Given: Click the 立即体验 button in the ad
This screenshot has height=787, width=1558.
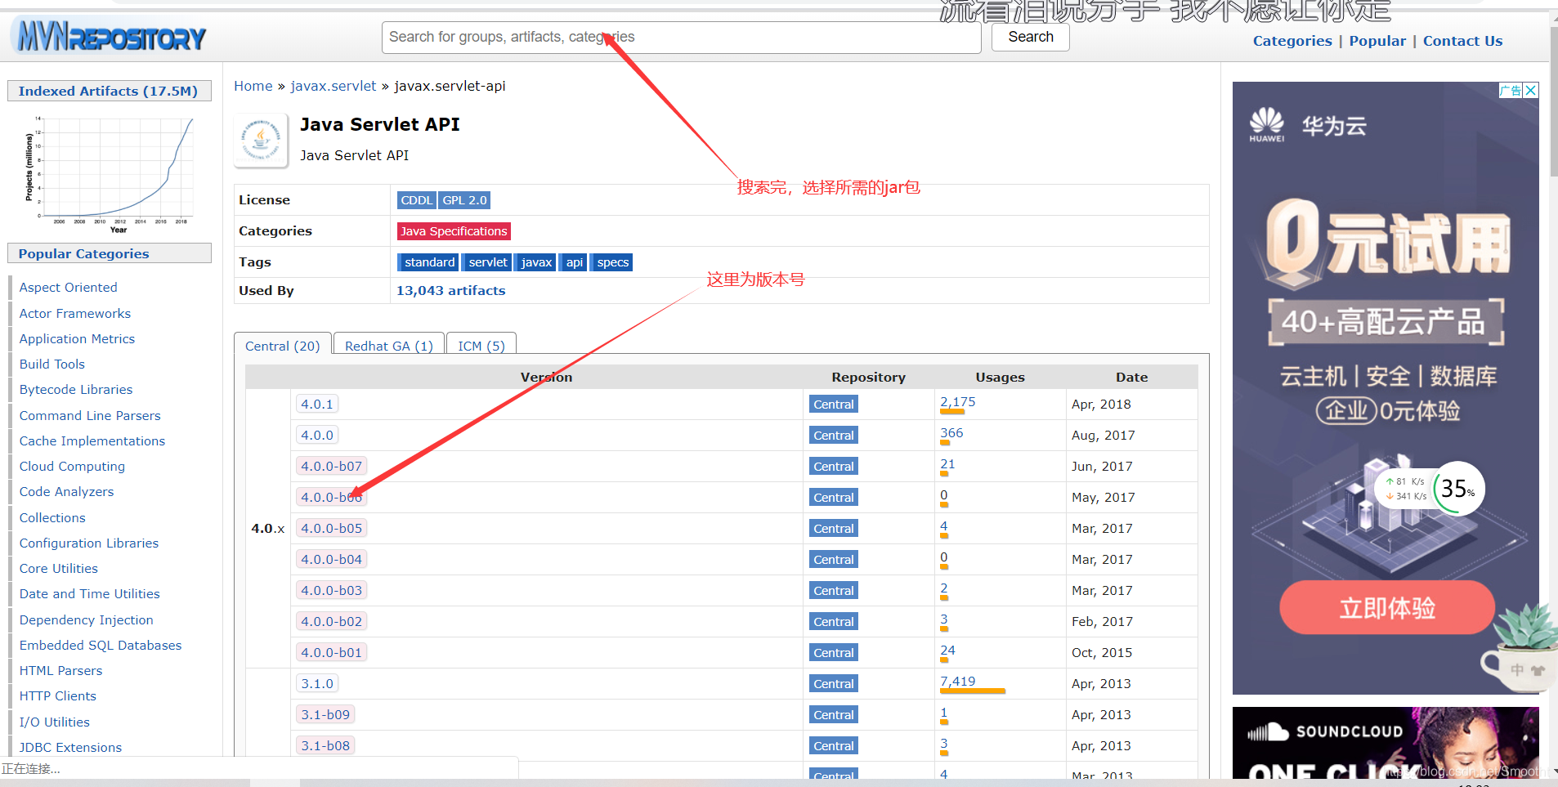Looking at the screenshot, I should point(1386,607).
